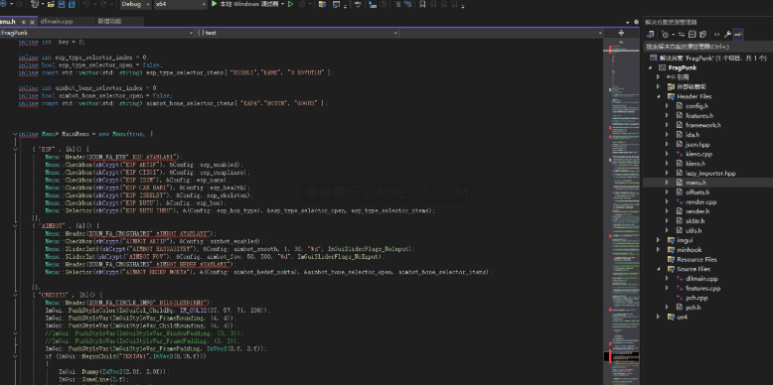This screenshot has height=385, width=773.
Task: Open skStr.h in Solution Explorer
Action: [696, 221]
